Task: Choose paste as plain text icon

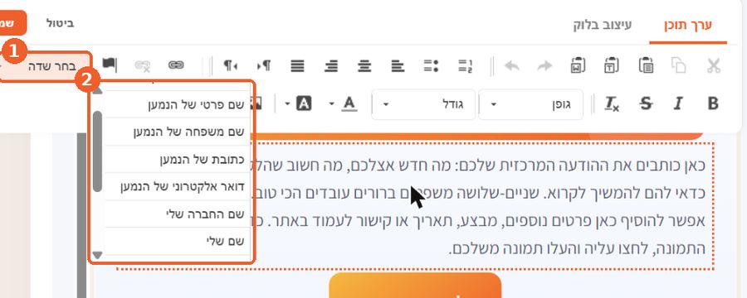Action: (611, 65)
